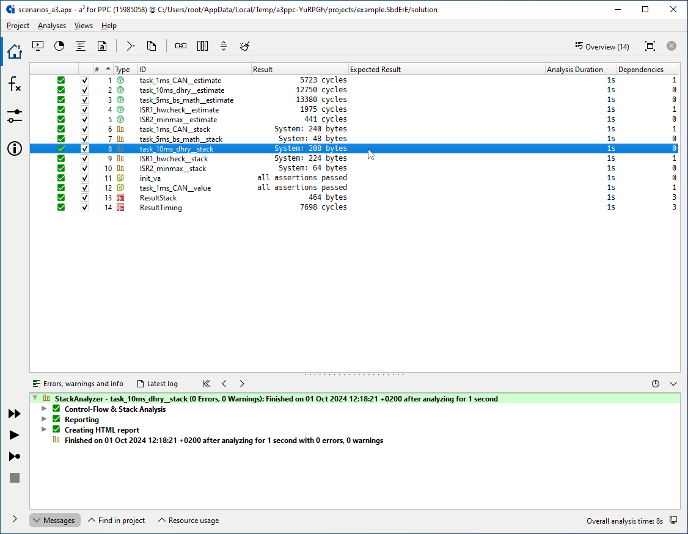Click the Overview (14) button

click(x=602, y=46)
